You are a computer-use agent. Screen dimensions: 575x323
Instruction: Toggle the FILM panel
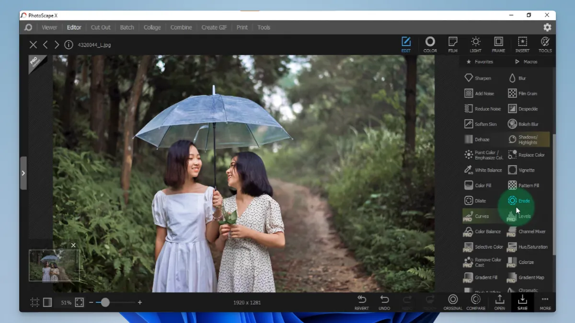(452, 45)
